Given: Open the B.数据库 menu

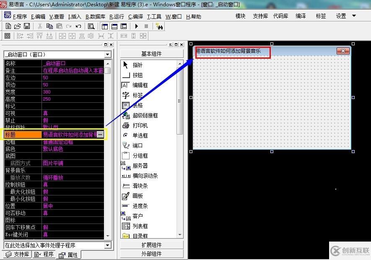Looking at the screenshot, I should tap(95, 17).
